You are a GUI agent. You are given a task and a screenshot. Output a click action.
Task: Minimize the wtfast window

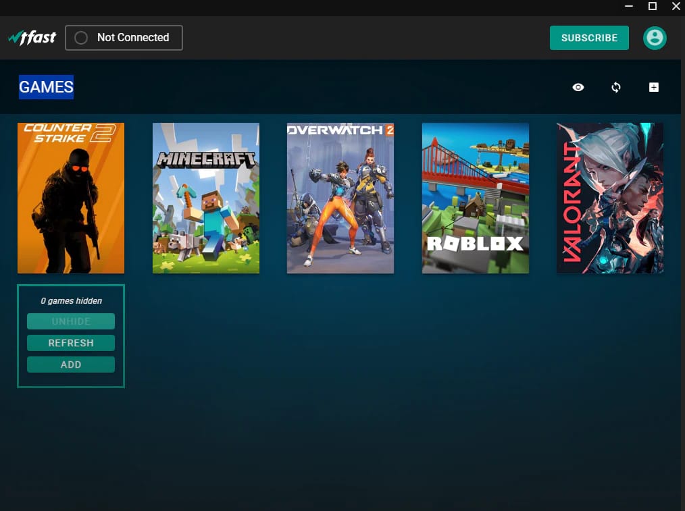pyautogui.click(x=628, y=6)
